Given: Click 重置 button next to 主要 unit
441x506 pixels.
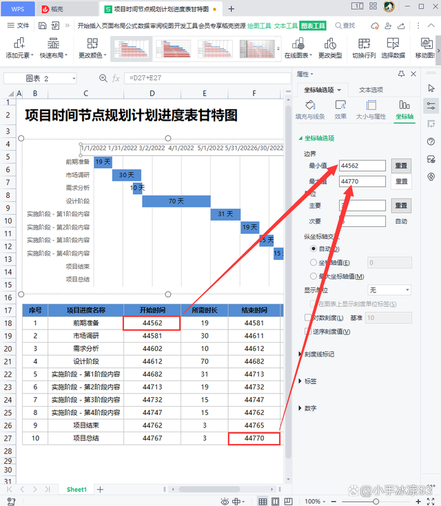Looking at the screenshot, I should 401,205.
